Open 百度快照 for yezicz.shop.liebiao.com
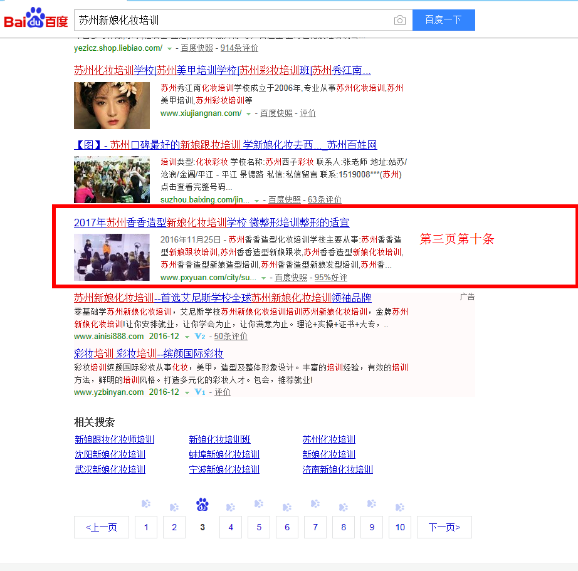Screen dimensions: 578x571 197,48
